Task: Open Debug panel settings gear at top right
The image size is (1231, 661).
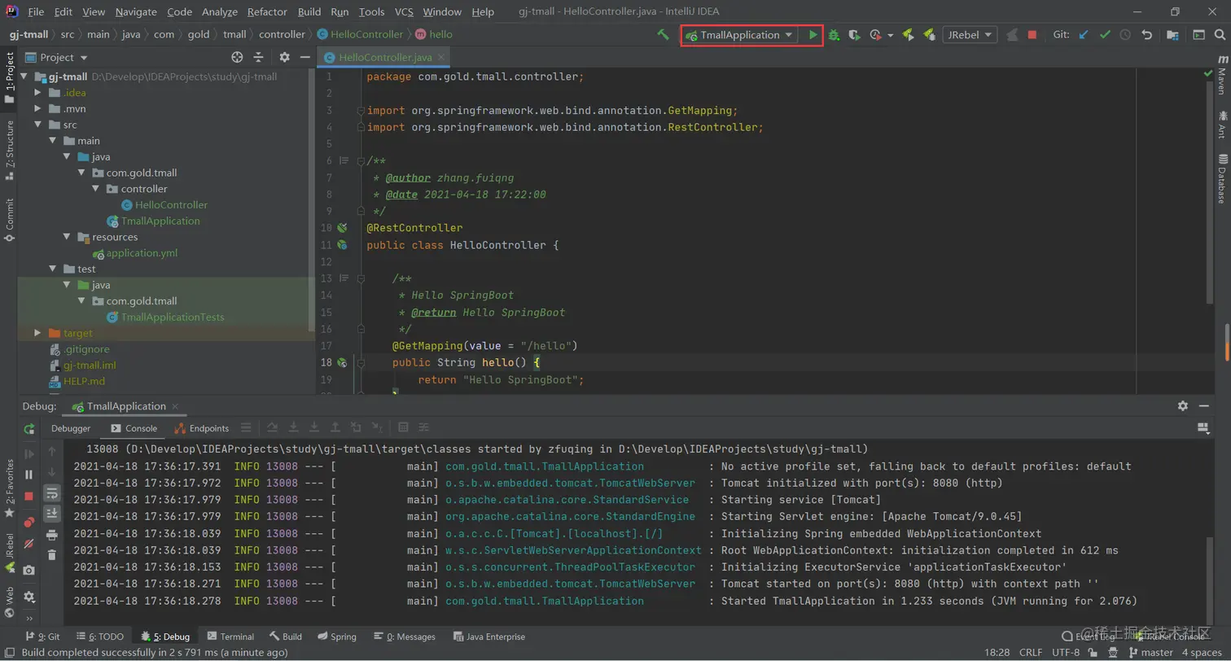Action: click(1183, 405)
